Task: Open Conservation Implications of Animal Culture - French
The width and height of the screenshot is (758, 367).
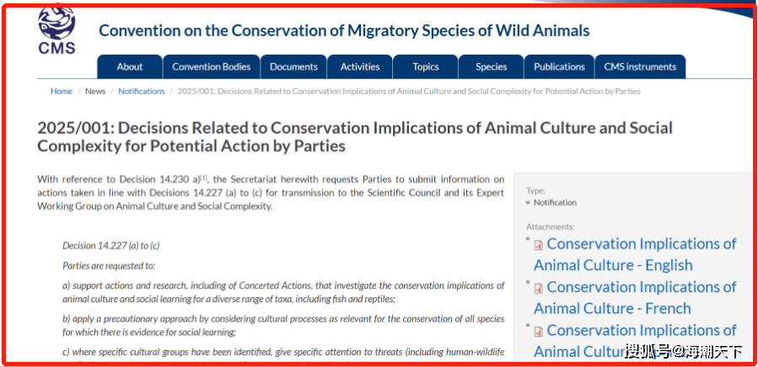Action: click(635, 297)
